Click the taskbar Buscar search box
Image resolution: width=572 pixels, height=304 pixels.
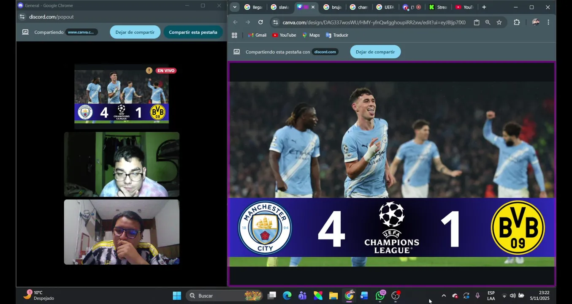coord(224,296)
